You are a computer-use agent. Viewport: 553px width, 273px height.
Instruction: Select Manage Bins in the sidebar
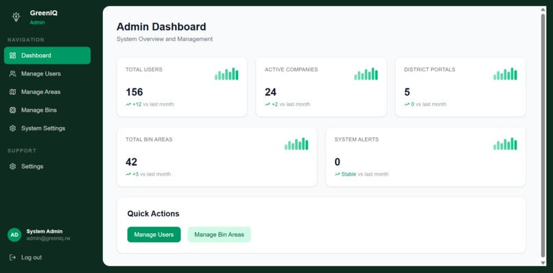click(47, 110)
